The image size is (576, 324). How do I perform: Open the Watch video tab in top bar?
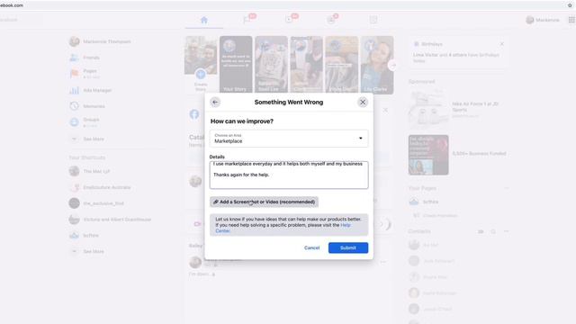pyautogui.click(x=289, y=20)
